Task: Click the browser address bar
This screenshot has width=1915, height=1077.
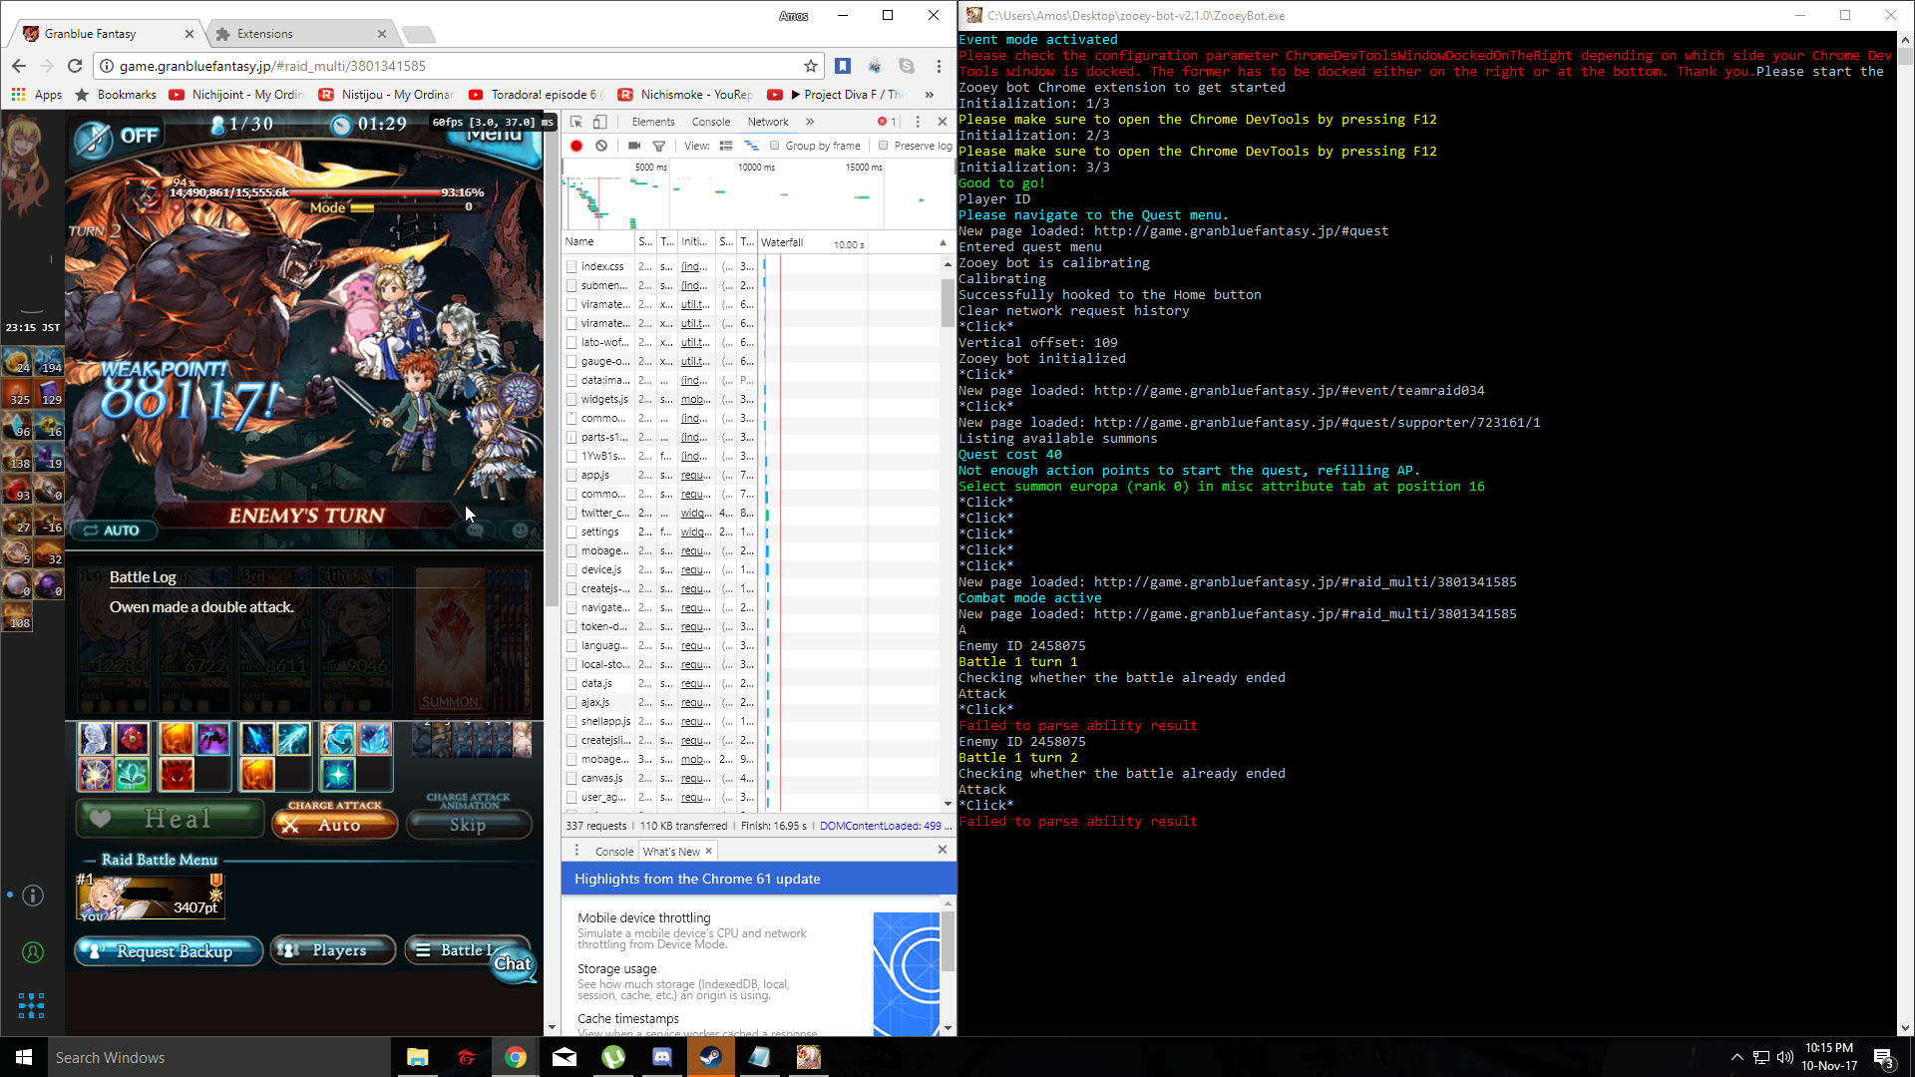Action: coord(399,66)
